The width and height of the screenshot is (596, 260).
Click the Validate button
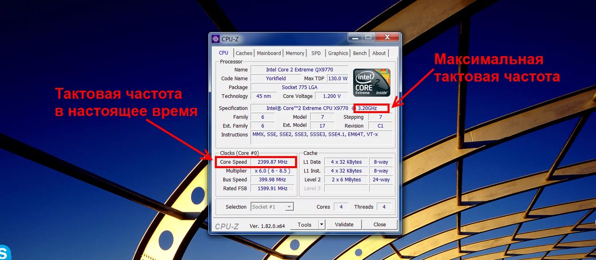(344, 225)
